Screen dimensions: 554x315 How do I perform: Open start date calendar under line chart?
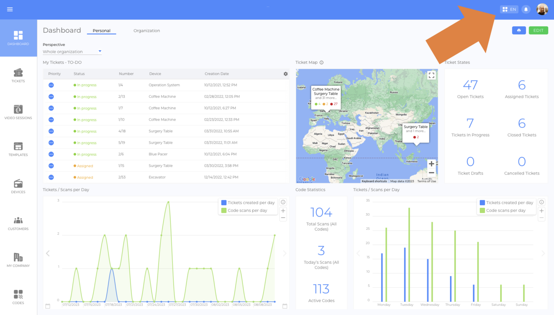[48, 306]
